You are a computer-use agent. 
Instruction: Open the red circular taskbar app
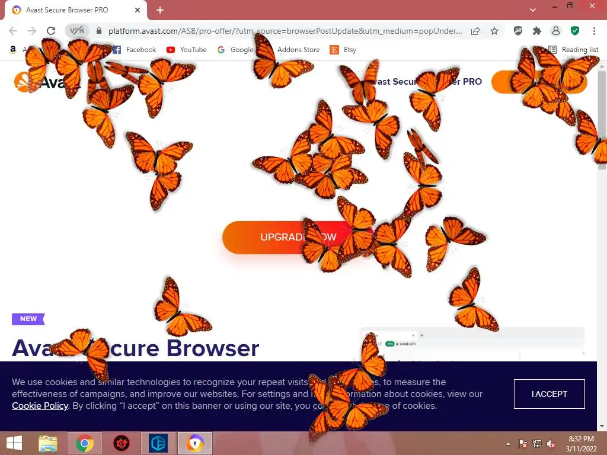tap(121, 443)
